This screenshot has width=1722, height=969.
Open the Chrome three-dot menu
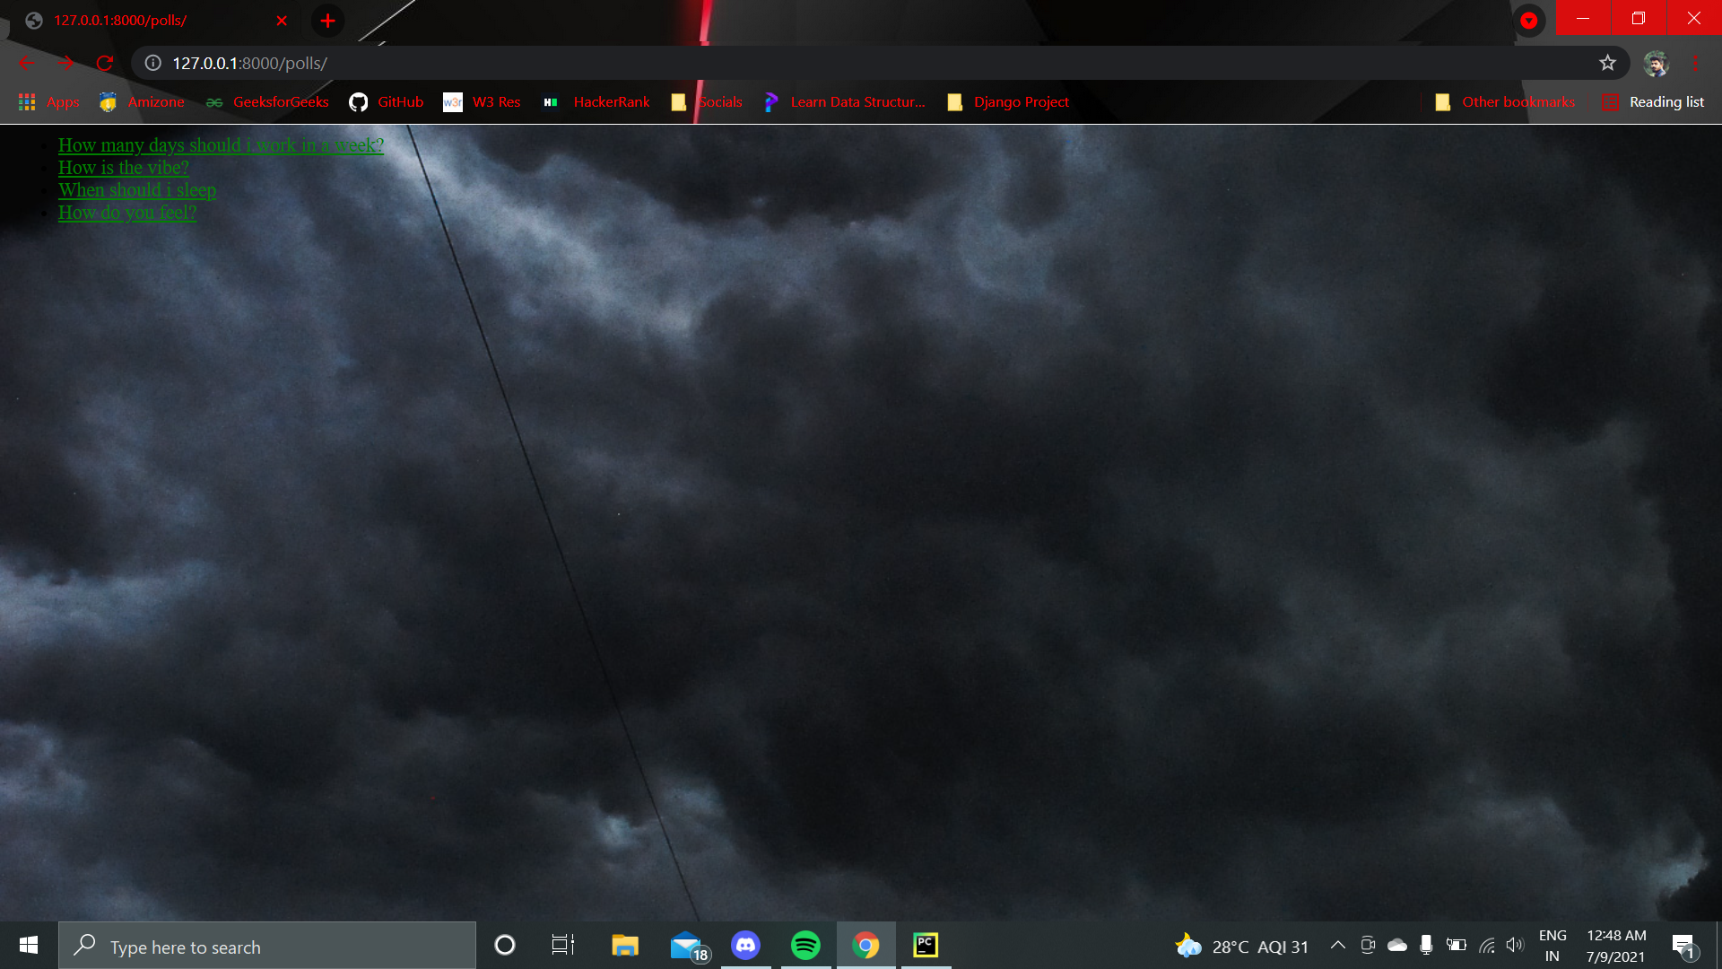click(x=1695, y=63)
